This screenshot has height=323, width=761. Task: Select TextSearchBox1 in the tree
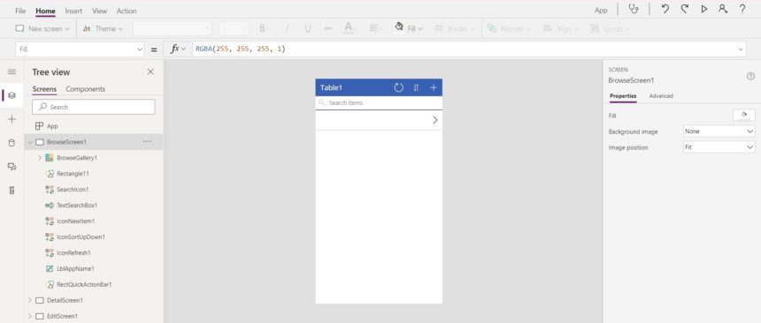[77, 206]
